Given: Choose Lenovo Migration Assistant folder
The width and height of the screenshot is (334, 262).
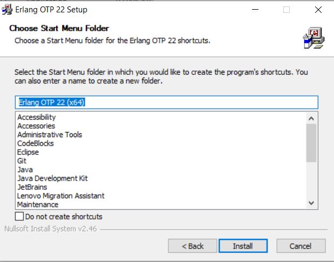Looking at the screenshot, I should coord(61,196).
